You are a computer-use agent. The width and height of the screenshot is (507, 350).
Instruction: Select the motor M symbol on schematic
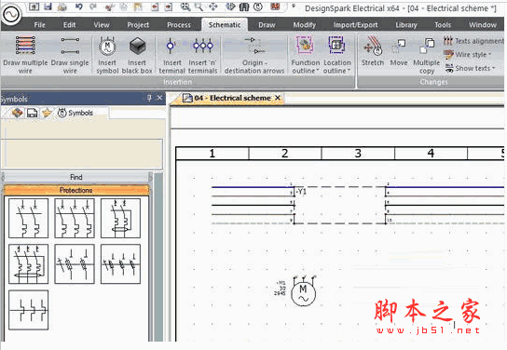point(303,291)
